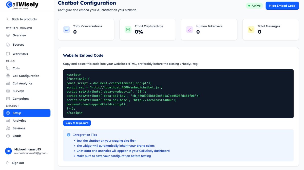Click tip about saving configuration
304x170 pixels.
[x=114, y=156]
